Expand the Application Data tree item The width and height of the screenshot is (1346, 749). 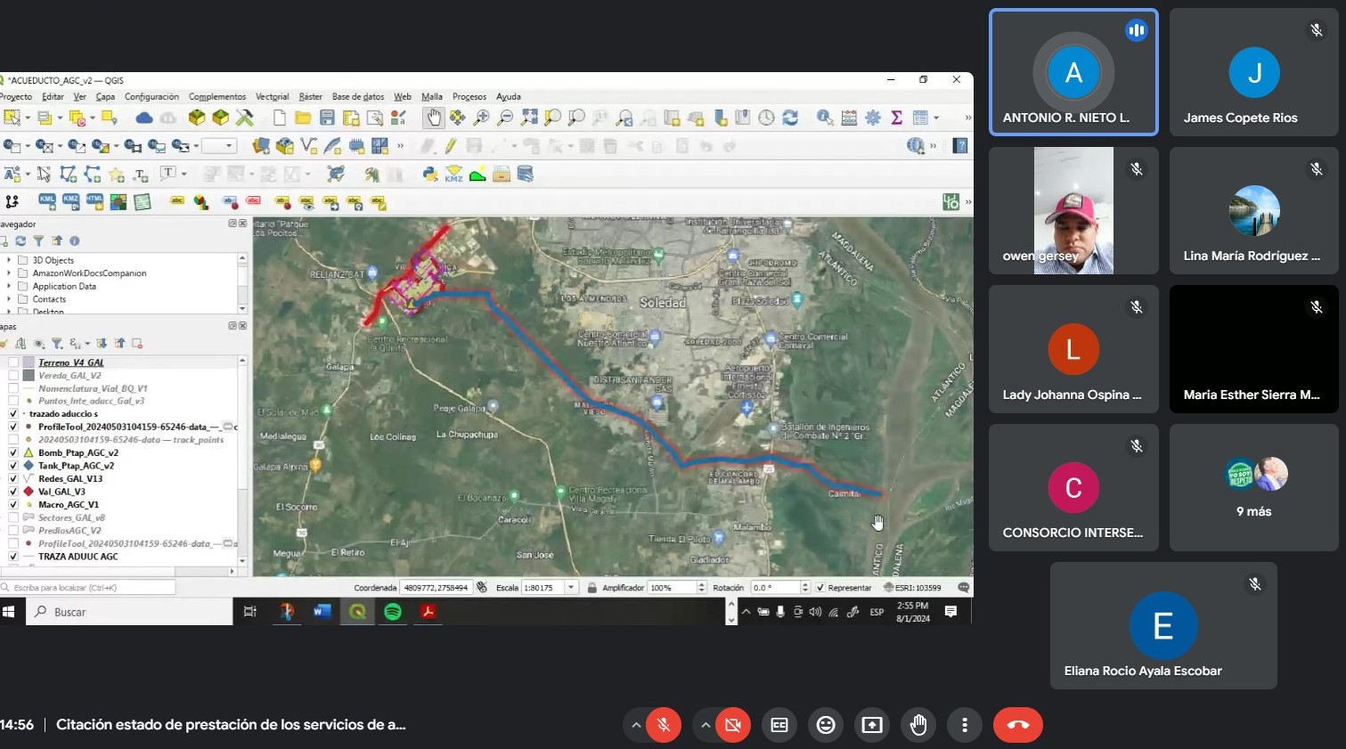pos(10,286)
